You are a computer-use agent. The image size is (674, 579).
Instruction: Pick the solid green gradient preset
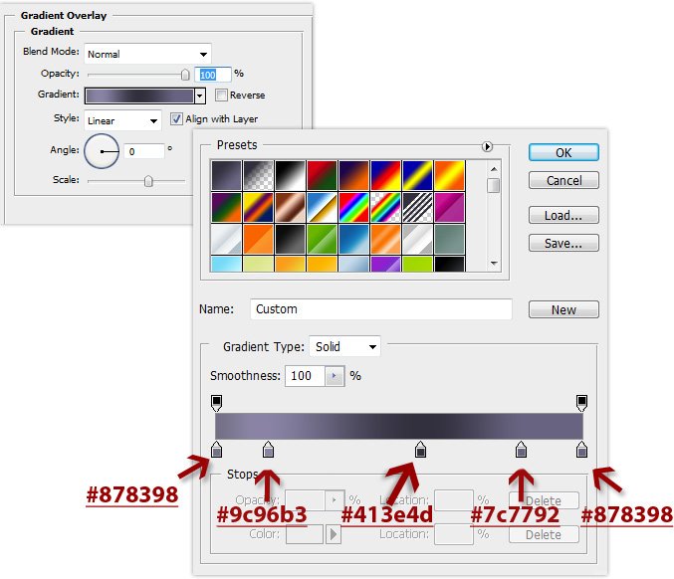[322, 239]
